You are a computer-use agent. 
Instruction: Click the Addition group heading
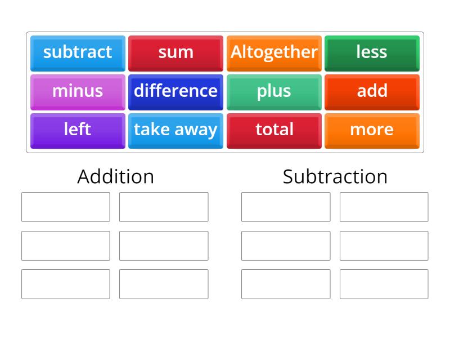pyautogui.click(x=115, y=176)
